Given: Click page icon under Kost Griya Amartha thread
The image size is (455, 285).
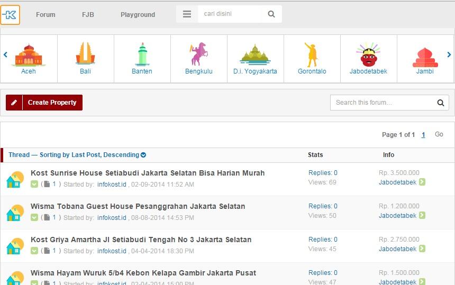Looking at the screenshot, I should pos(47,251).
